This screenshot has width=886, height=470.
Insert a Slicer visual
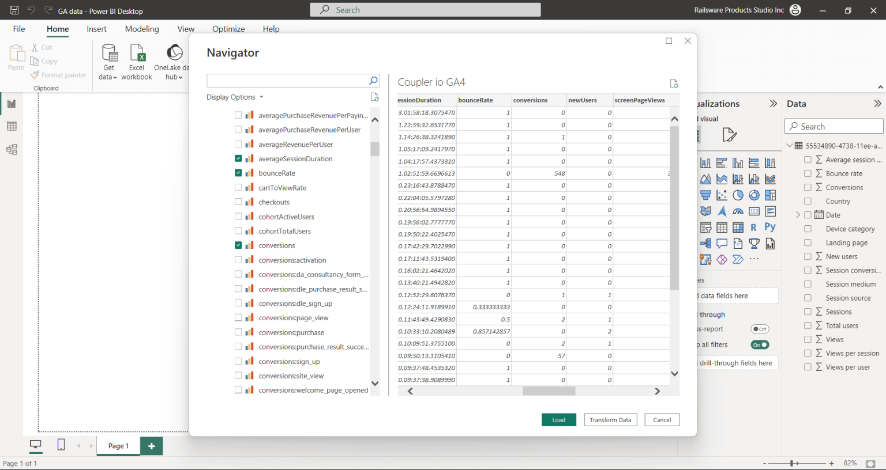(x=705, y=227)
